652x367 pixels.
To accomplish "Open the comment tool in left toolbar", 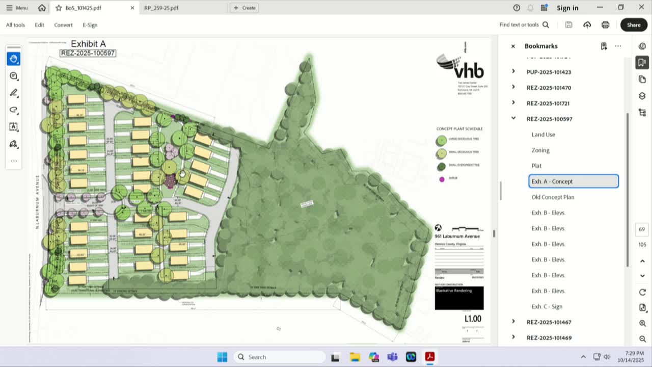I will (x=14, y=76).
